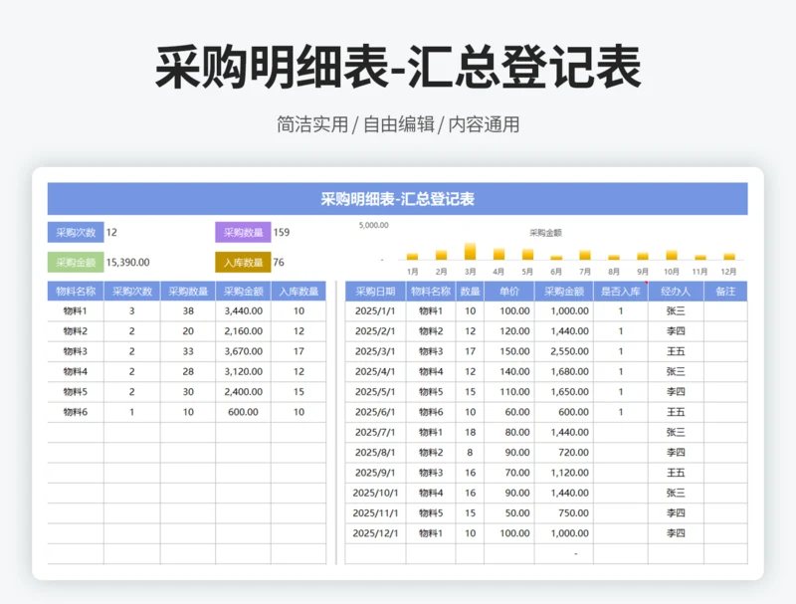This screenshot has width=796, height=604.
Task: Select summary cell 物料6
Action: pos(76,412)
